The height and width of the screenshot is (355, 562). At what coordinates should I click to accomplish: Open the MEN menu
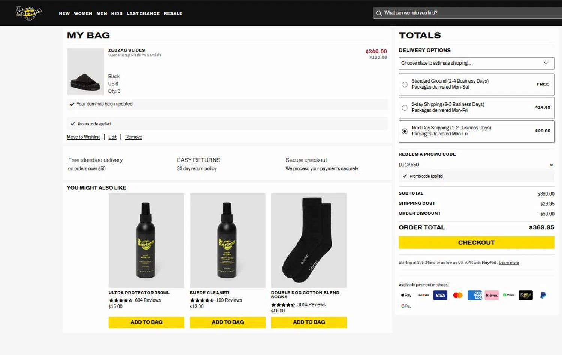tap(102, 13)
